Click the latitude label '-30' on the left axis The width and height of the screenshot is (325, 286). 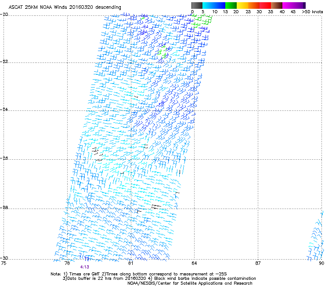point(4,258)
